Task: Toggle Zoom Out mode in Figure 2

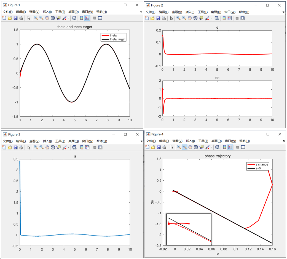Action: 184,18
